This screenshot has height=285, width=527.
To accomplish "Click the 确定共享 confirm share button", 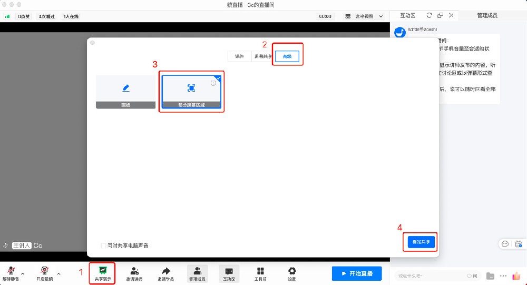I will coord(421,242).
